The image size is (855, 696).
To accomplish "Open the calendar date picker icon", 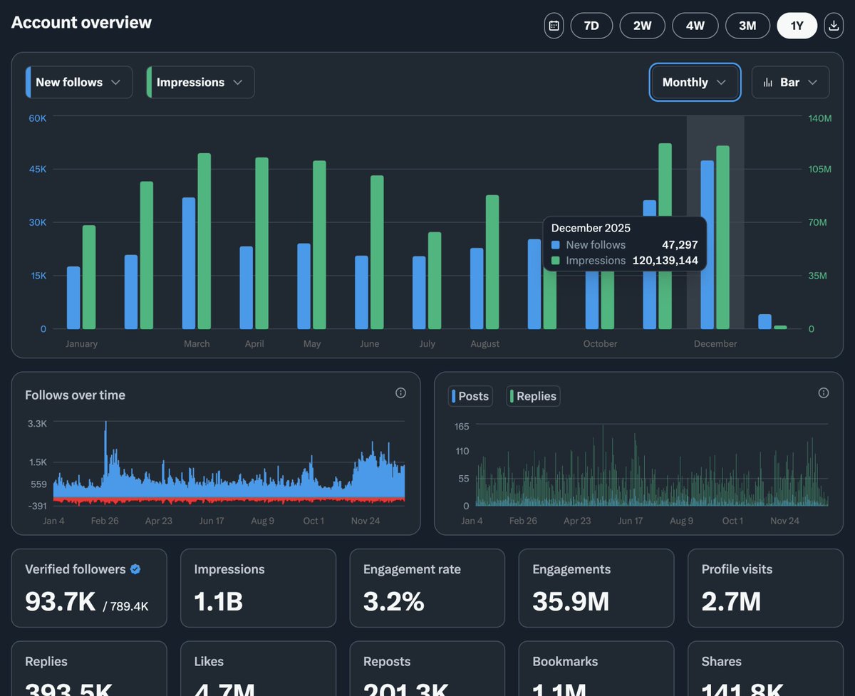I will click(554, 26).
